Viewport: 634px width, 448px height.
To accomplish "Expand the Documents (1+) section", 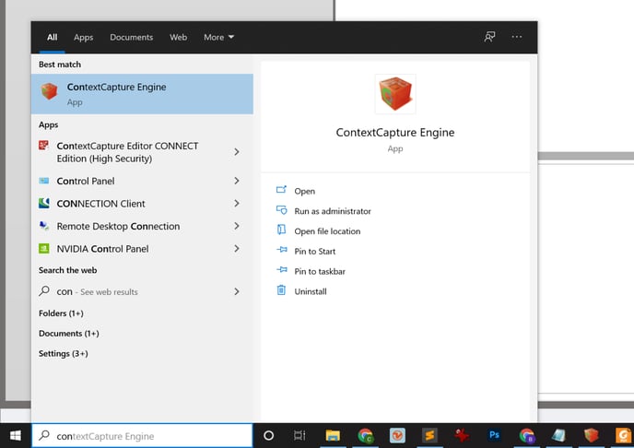I will (69, 334).
